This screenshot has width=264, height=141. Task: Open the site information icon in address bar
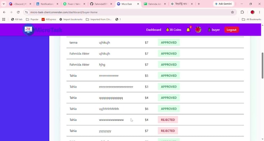(x=26, y=12)
